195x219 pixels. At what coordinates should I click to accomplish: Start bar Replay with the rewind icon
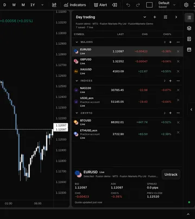(115, 5)
